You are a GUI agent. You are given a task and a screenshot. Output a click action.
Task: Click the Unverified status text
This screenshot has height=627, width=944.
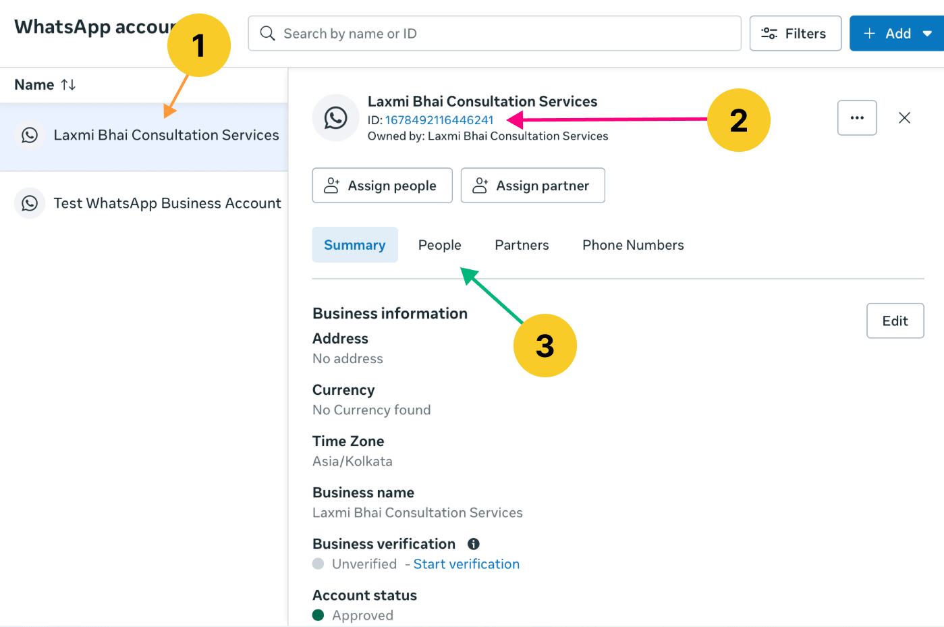click(364, 564)
